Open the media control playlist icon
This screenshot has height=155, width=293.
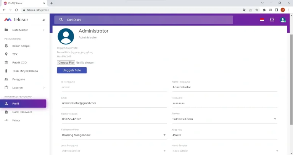click(270, 10)
